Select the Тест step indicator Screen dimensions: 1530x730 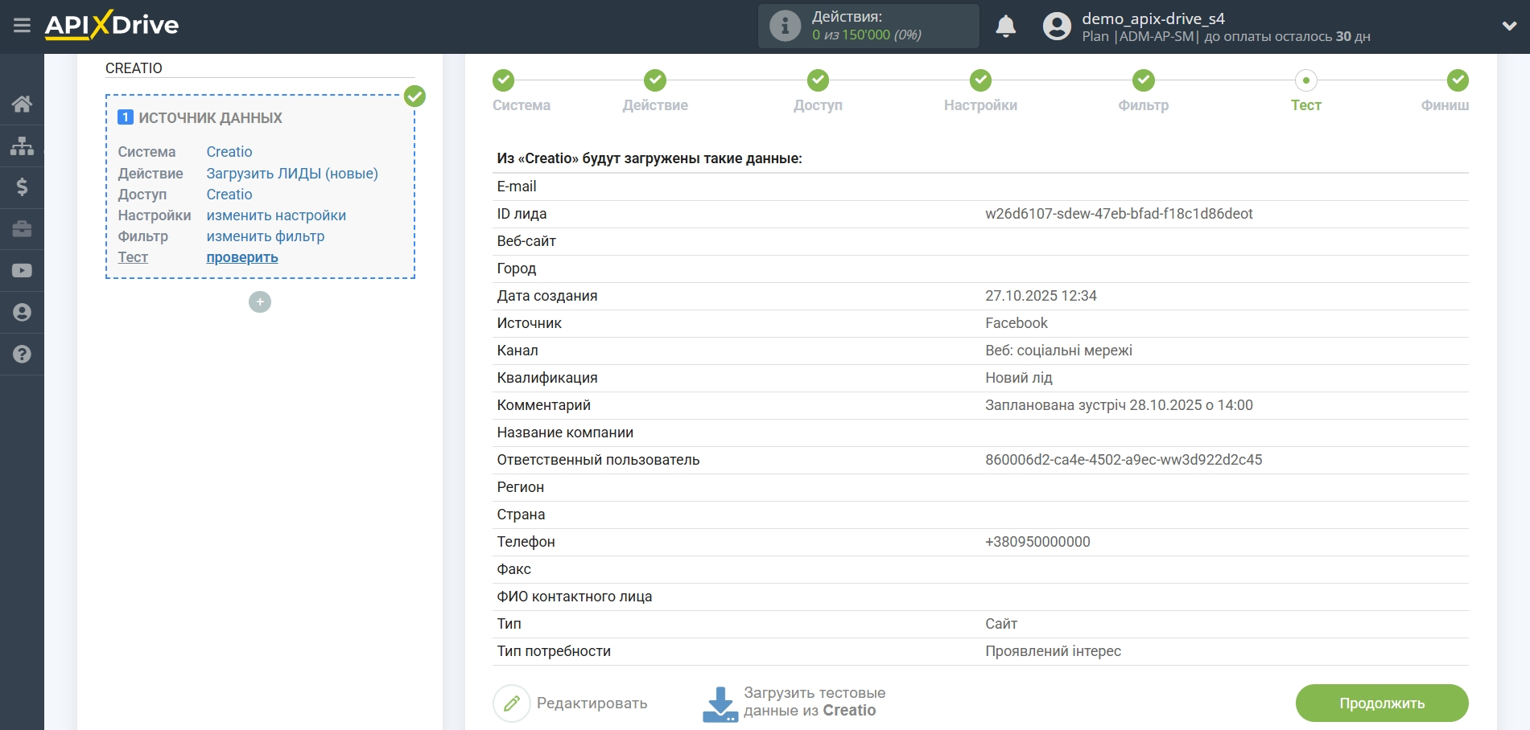click(x=1305, y=80)
